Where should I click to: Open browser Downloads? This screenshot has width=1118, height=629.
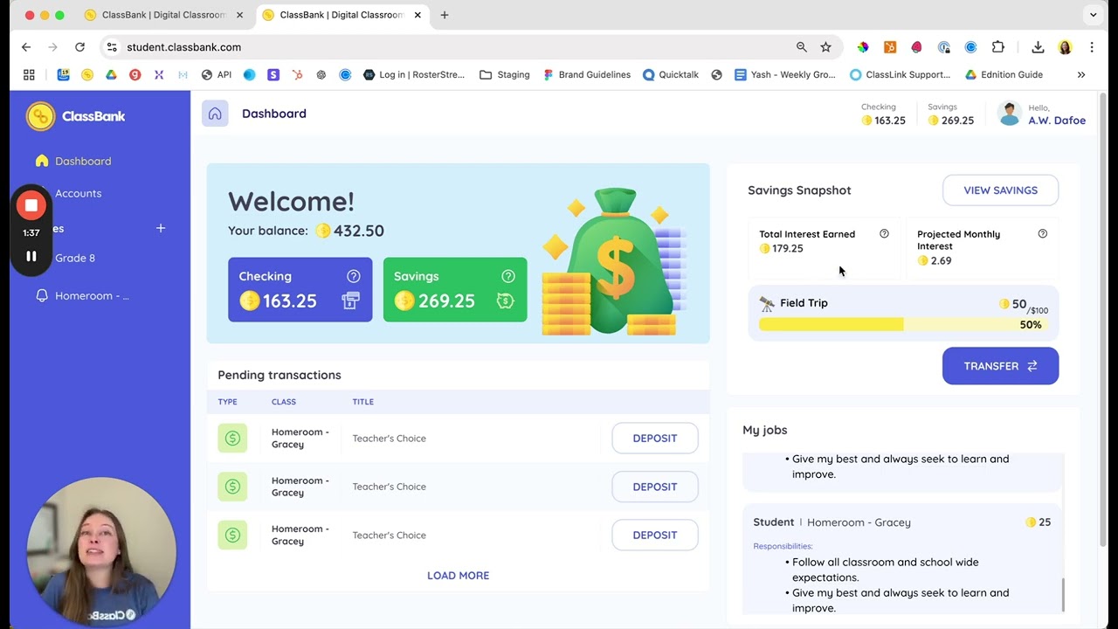pyautogui.click(x=1038, y=47)
